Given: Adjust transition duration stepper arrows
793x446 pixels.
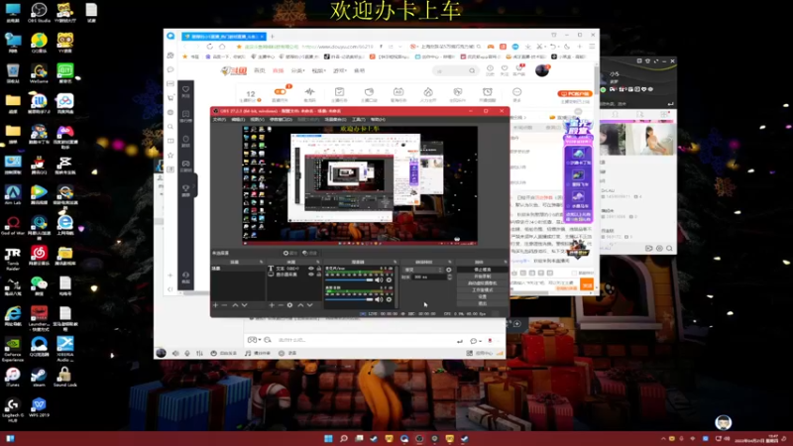Looking at the screenshot, I should (x=450, y=278).
